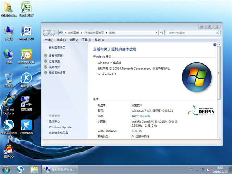The height and width of the screenshot is (174, 232).
Task: Open the blue help question-mark icon
Action: tap(215, 45)
